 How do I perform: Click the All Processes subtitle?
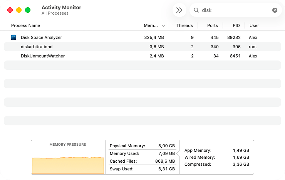(55, 13)
